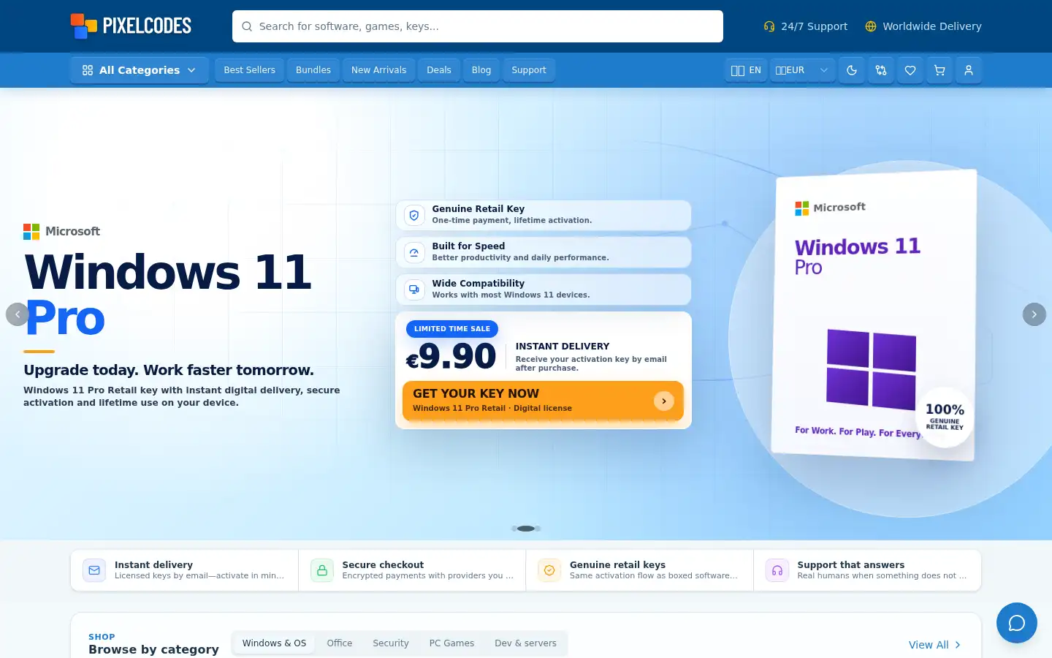Go to the previous hero slide
Image resolution: width=1052 pixels, height=658 pixels.
click(x=18, y=314)
